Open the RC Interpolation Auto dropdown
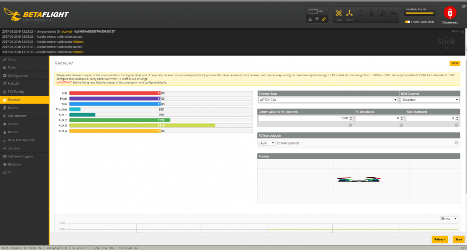The width and height of the screenshot is (467, 250). click(x=267, y=143)
